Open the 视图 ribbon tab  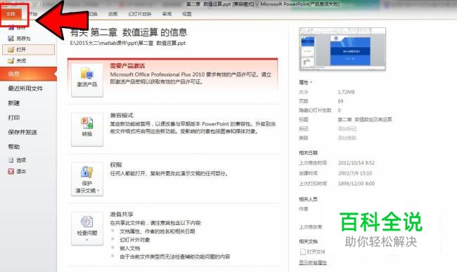[187, 14]
